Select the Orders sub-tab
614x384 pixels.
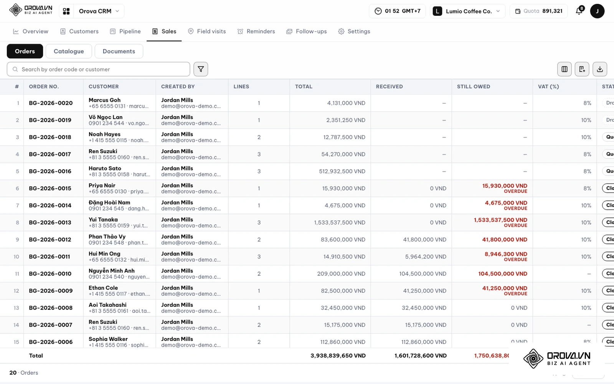point(25,51)
